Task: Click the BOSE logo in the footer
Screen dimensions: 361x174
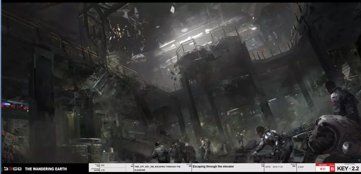Action: (13, 169)
